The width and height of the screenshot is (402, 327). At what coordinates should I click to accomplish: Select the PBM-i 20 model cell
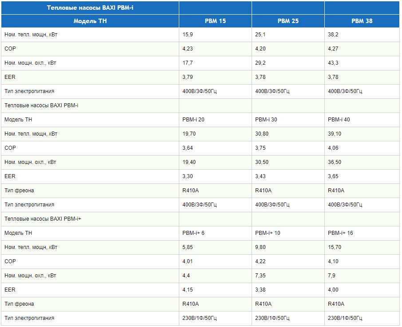193,120
